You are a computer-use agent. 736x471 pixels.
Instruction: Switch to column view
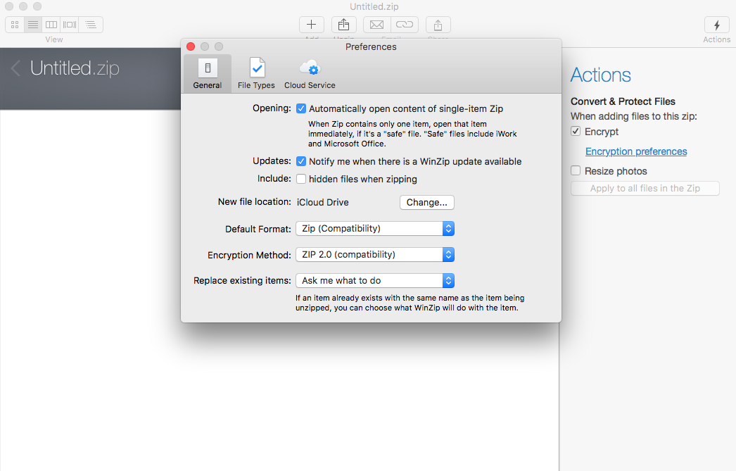(51, 25)
